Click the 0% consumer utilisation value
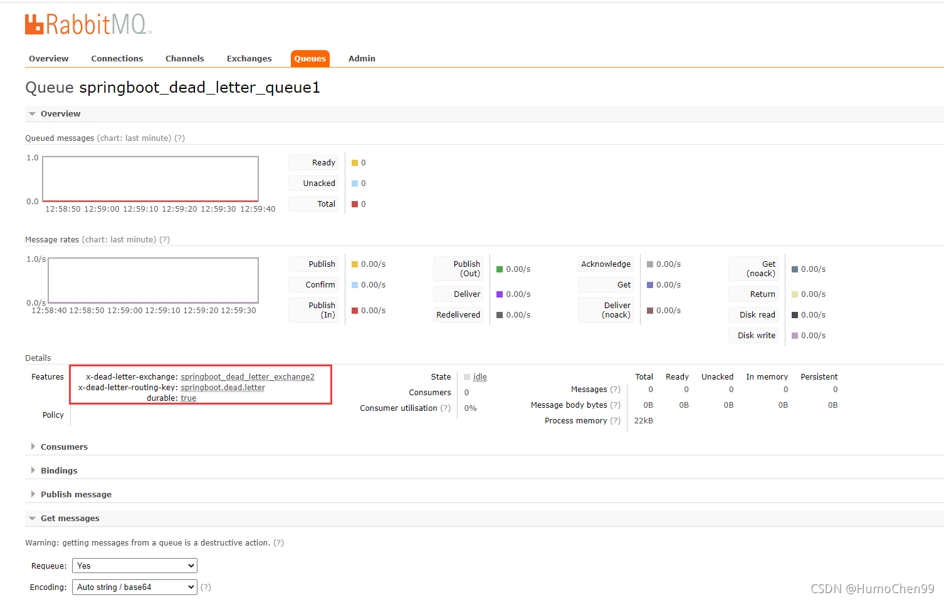The image size is (944, 600). 471,408
